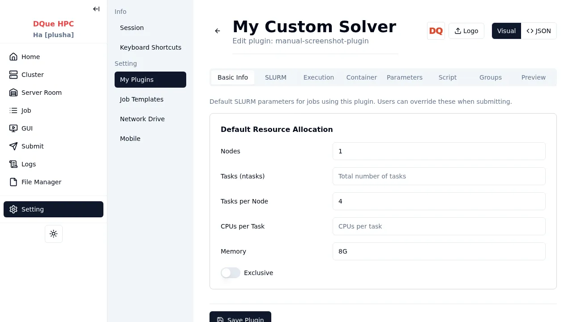Open the Cluster page via its icon
The width and height of the screenshot is (573, 322).
(x=13, y=75)
